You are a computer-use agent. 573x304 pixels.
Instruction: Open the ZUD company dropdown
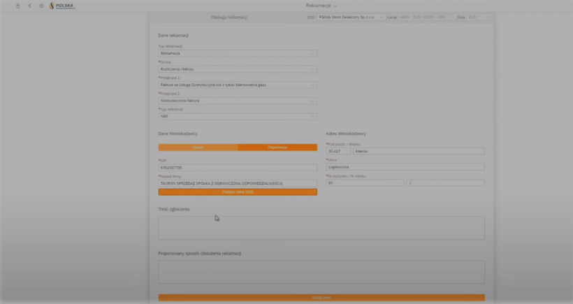(x=351, y=17)
